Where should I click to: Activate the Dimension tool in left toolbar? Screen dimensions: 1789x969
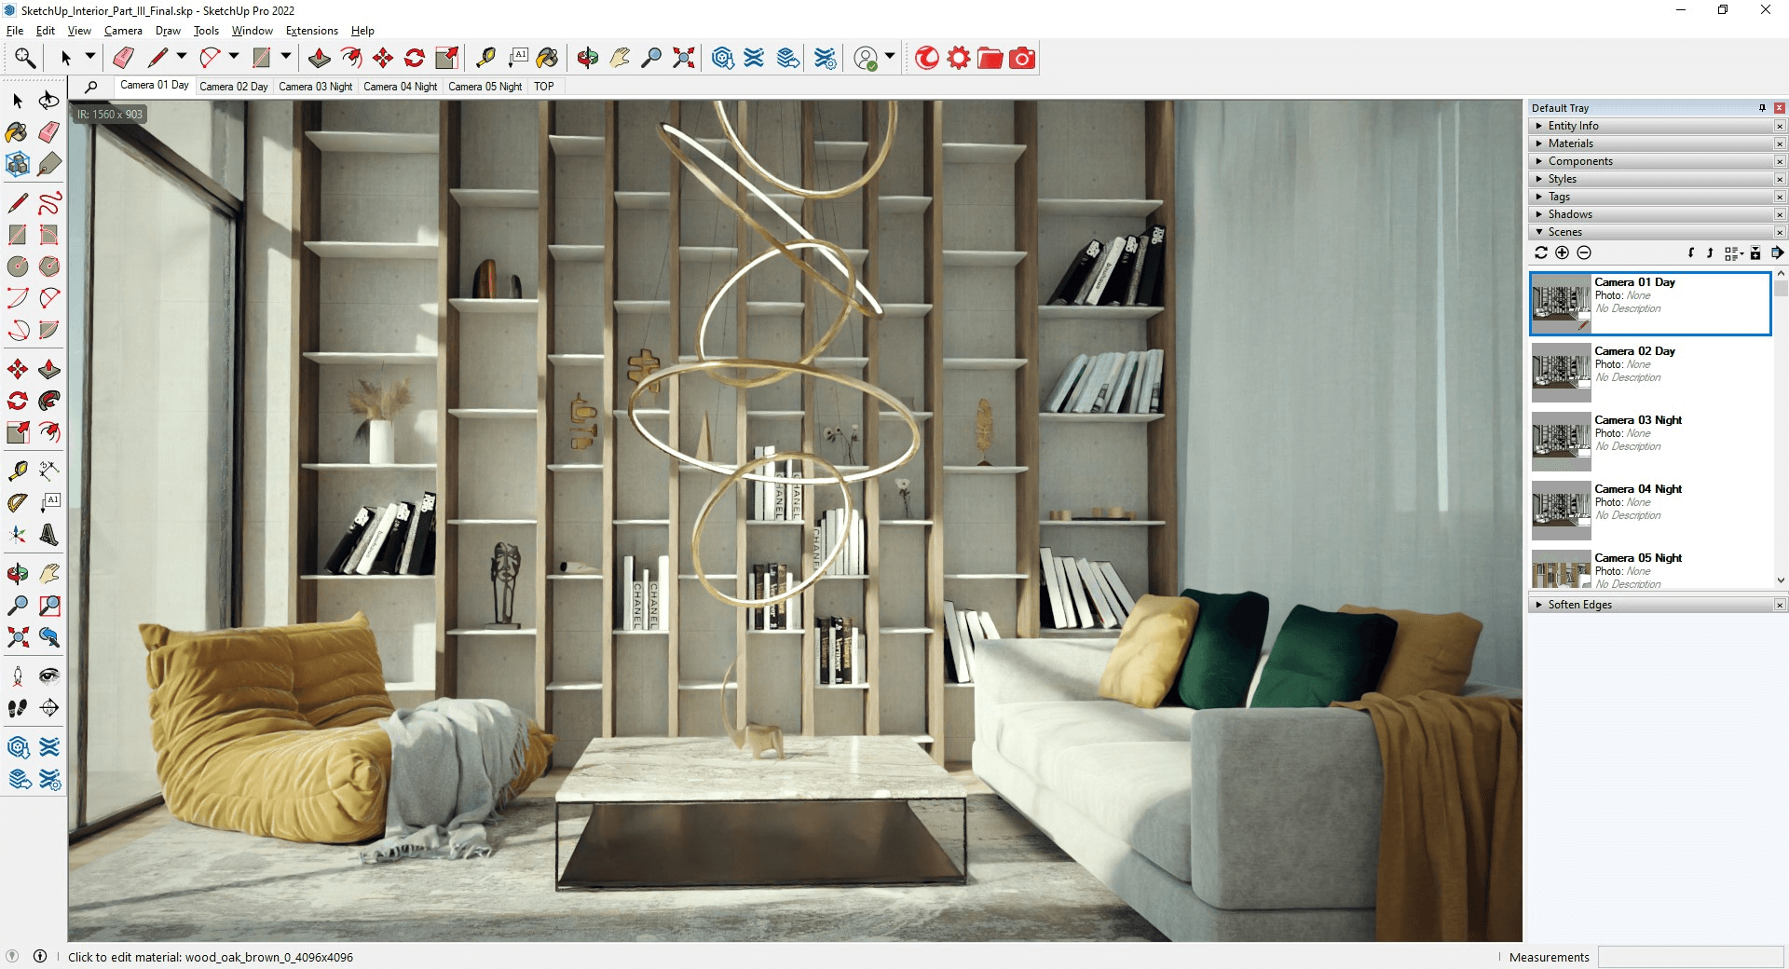pyautogui.click(x=49, y=471)
